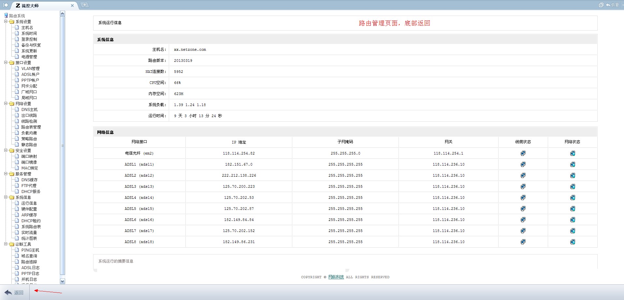Open a new tab with plus button

pyautogui.click(x=85, y=5)
